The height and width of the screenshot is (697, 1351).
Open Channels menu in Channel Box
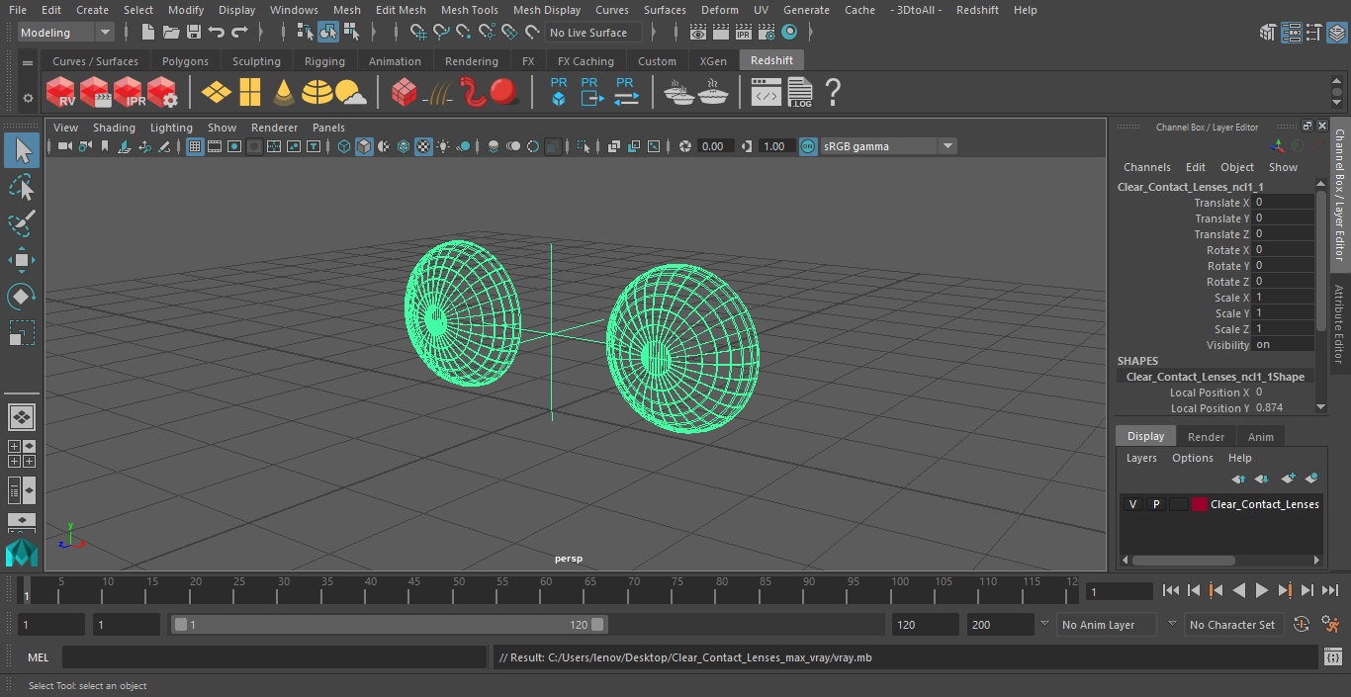point(1146,167)
